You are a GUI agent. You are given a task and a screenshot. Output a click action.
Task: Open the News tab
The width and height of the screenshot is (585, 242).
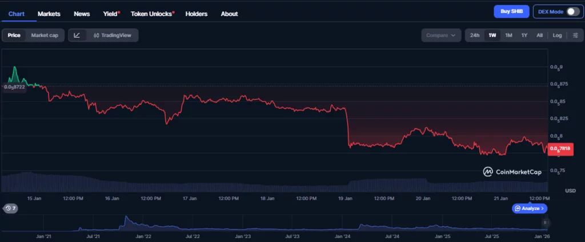point(82,14)
